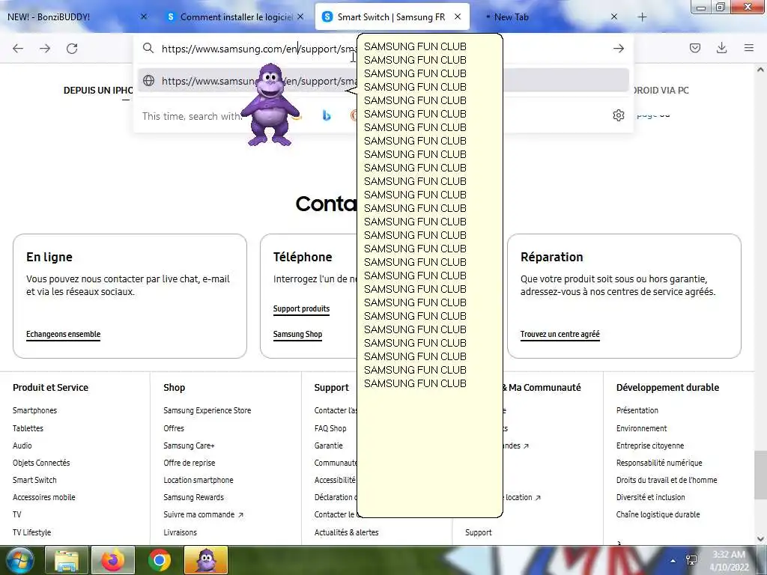This screenshot has height=575, width=767.
Task: Reload the page with the refresh icon
Action: pyautogui.click(x=72, y=49)
